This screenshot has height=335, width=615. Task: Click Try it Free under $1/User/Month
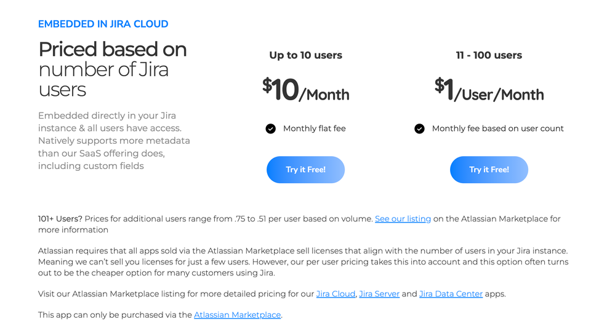point(489,170)
